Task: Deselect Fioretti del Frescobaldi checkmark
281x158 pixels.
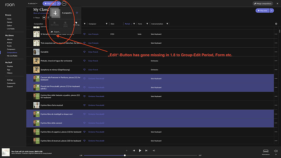Action: (38, 86)
